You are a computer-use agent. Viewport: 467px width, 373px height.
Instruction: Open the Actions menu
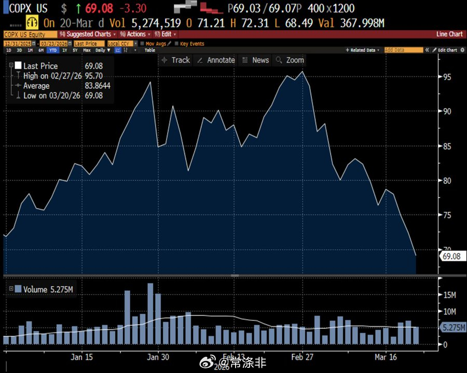(135, 34)
